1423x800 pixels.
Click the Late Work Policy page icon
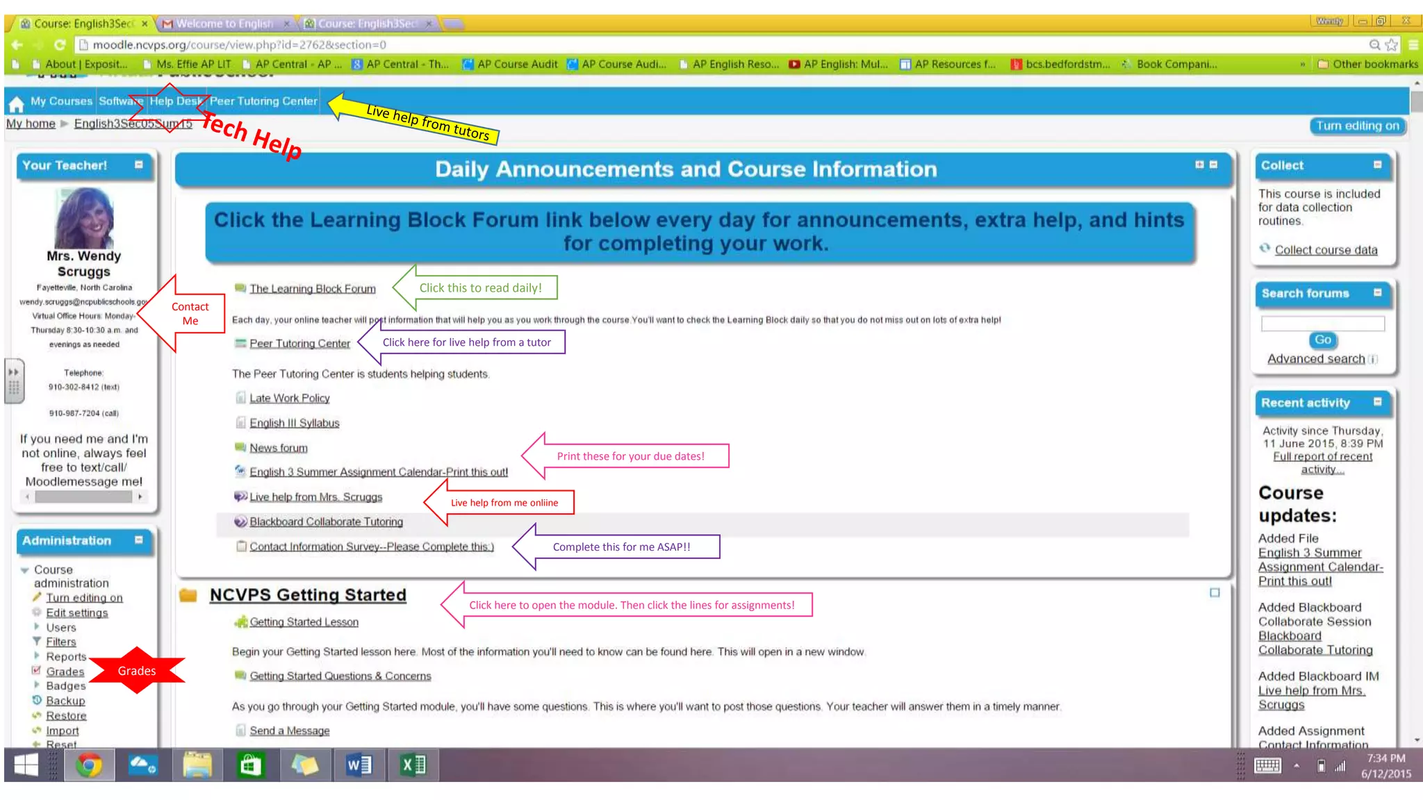click(240, 397)
